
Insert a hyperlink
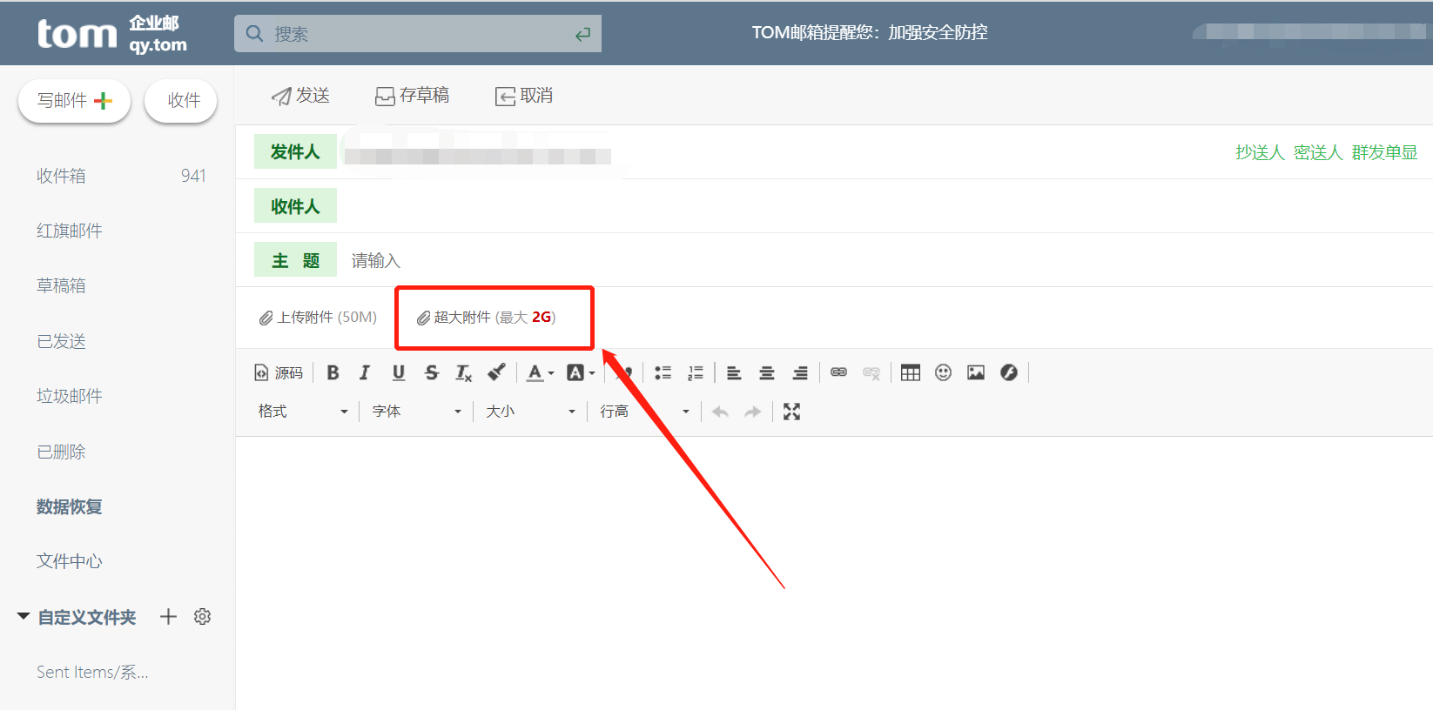click(838, 372)
